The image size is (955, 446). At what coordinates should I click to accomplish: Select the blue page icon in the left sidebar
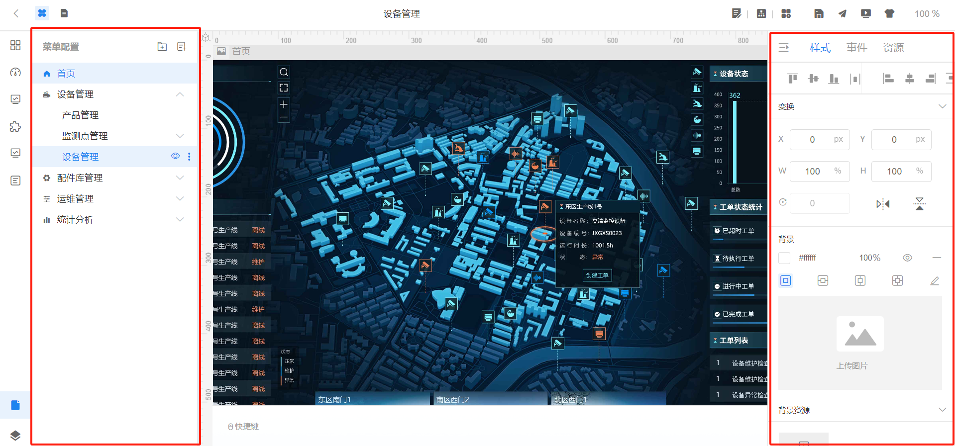coord(15,405)
